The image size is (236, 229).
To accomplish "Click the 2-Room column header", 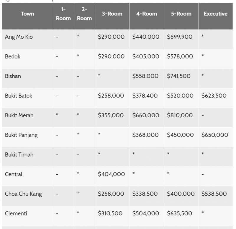I will [84, 14].
